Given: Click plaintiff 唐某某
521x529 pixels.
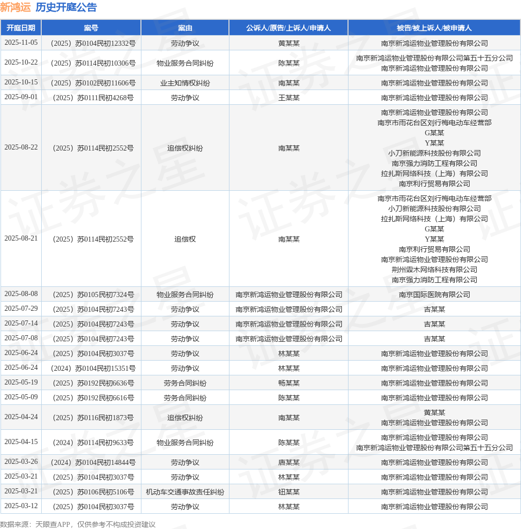Looking at the screenshot, I should (x=289, y=462).
